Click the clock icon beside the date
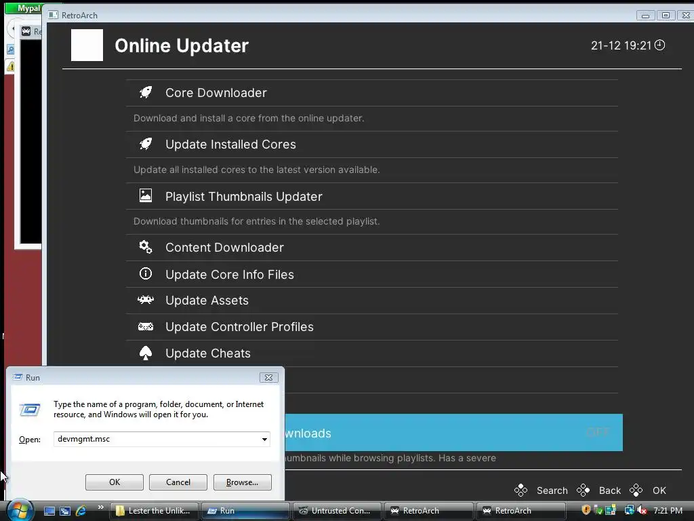694x521 pixels. coord(659,45)
